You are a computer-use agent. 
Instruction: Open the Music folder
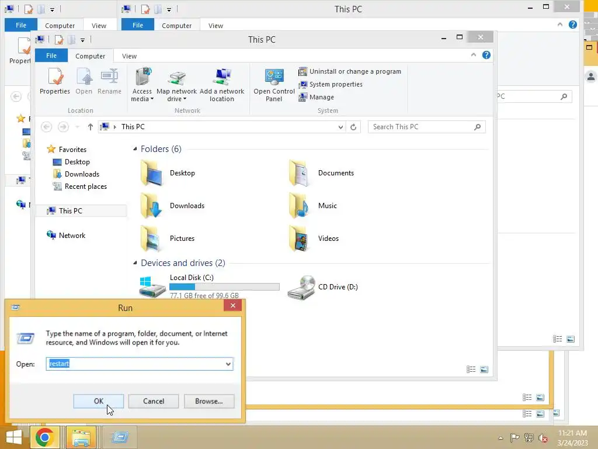(313, 206)
